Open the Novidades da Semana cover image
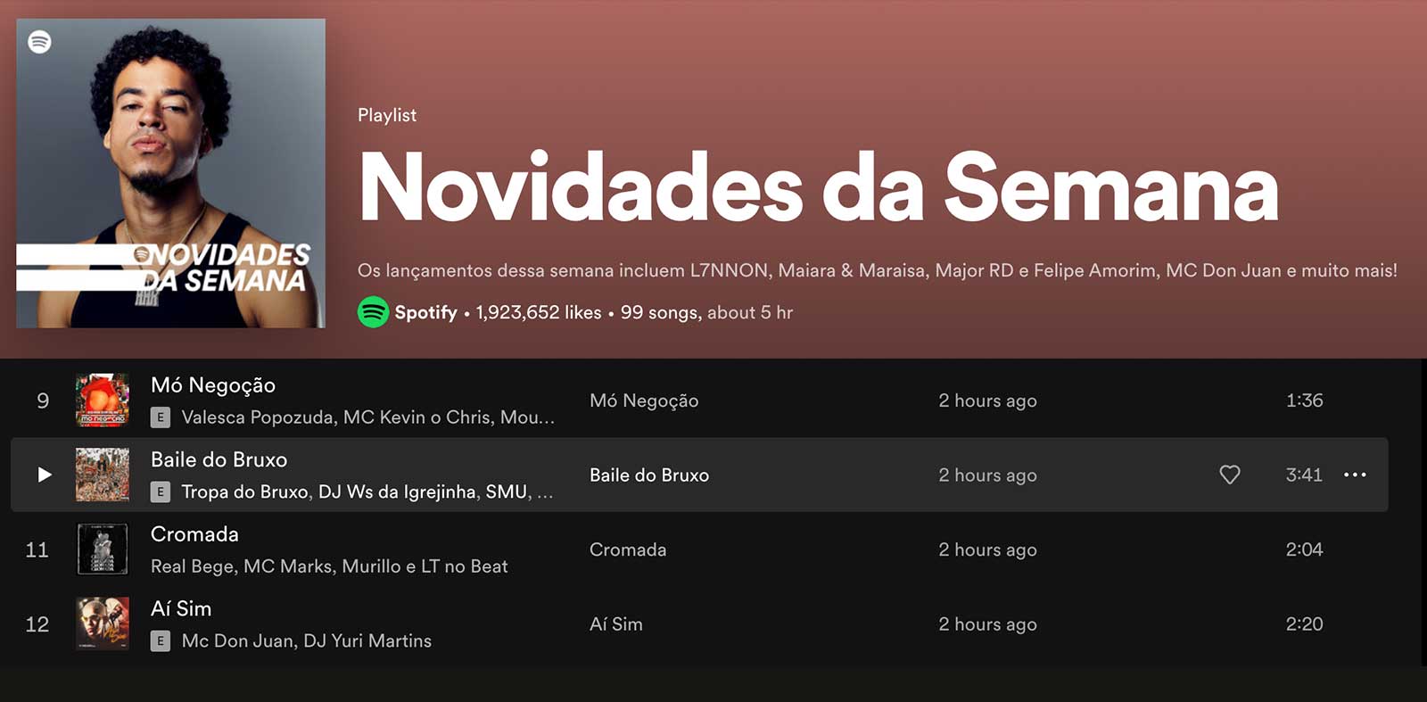 point(171,173)
